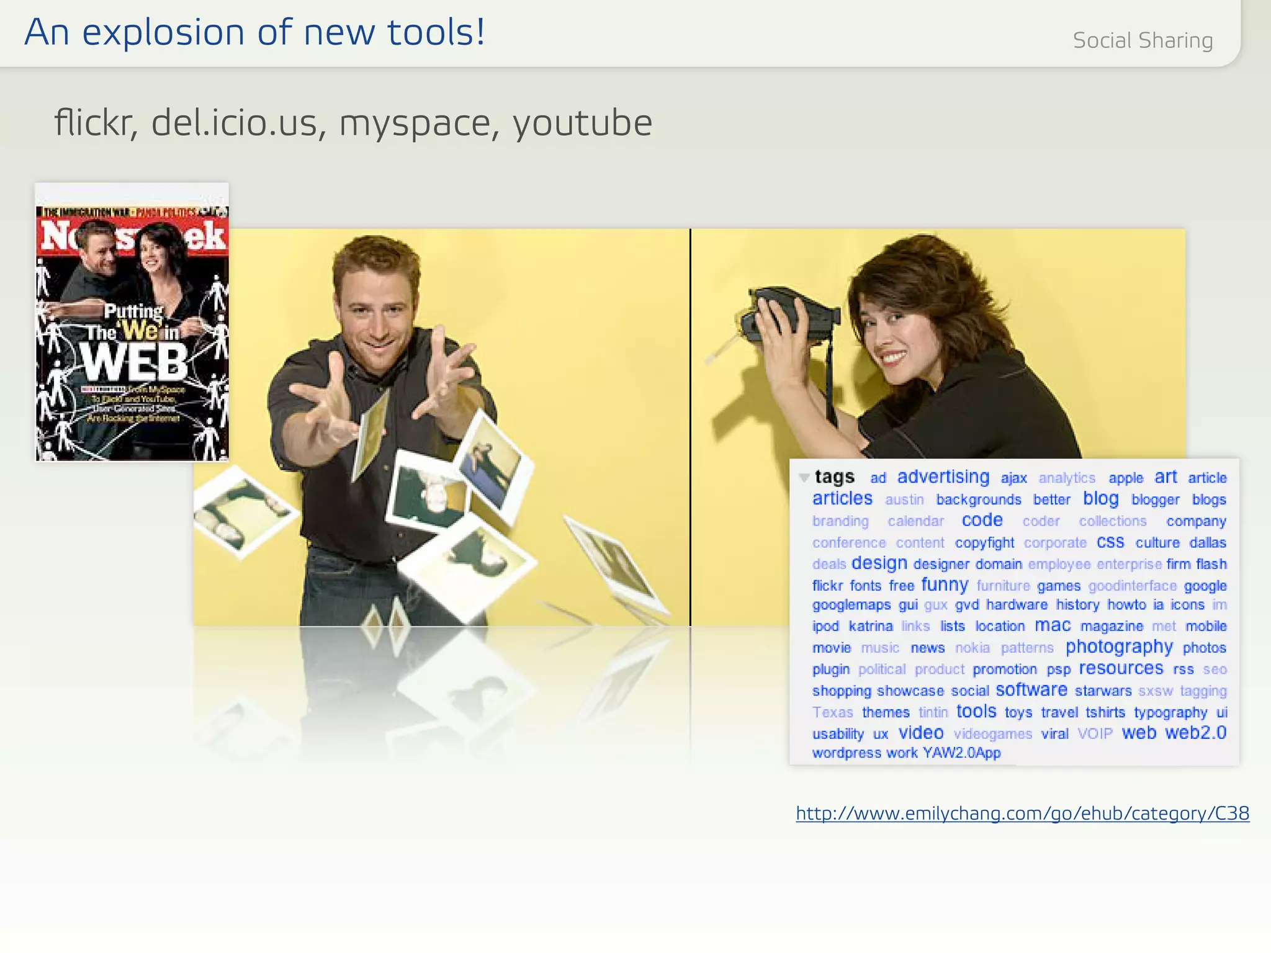Choose the 'funny' tag

click(x=944, y=585)
